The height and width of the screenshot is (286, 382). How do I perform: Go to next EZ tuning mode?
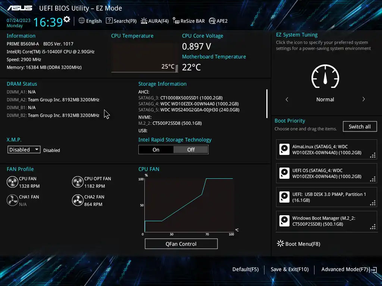click(x=363, y=99)
